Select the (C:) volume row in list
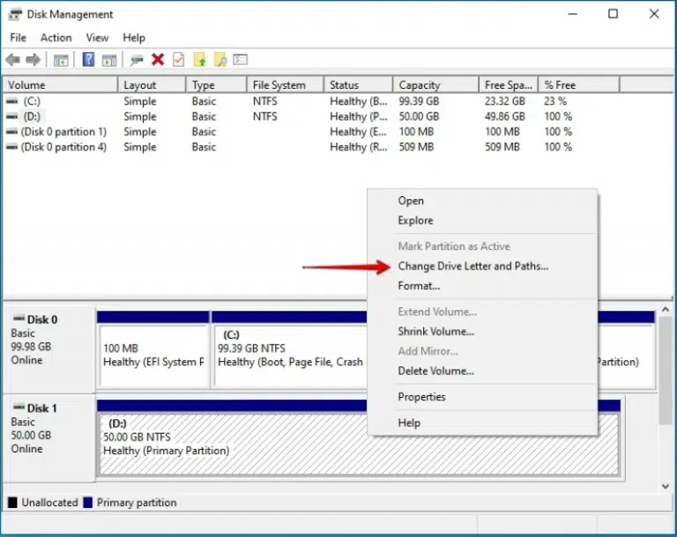Viewport: 677px width, 537px height. [x=32, y=101]
